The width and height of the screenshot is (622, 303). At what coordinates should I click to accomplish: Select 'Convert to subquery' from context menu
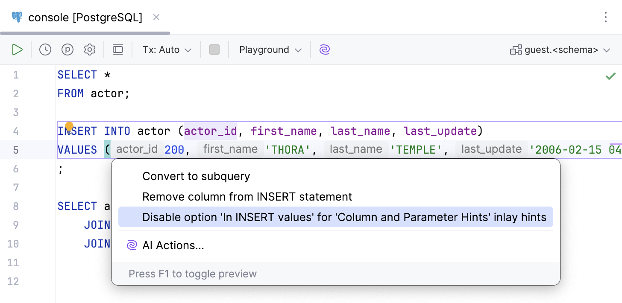click(x=196, y=176)
